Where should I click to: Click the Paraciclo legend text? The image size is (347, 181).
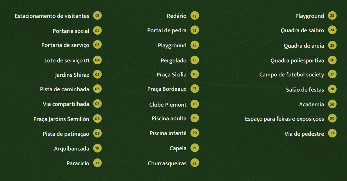tap(78, 163)
